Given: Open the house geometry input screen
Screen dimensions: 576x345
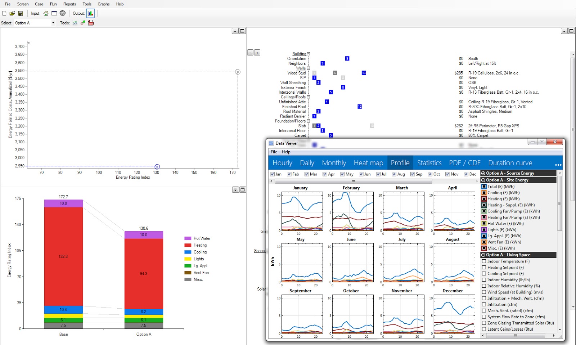Looking at the screenshot, I should point(46,13).
